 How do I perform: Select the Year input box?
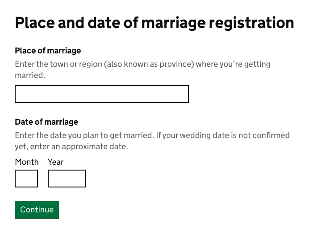click(67, 179)
